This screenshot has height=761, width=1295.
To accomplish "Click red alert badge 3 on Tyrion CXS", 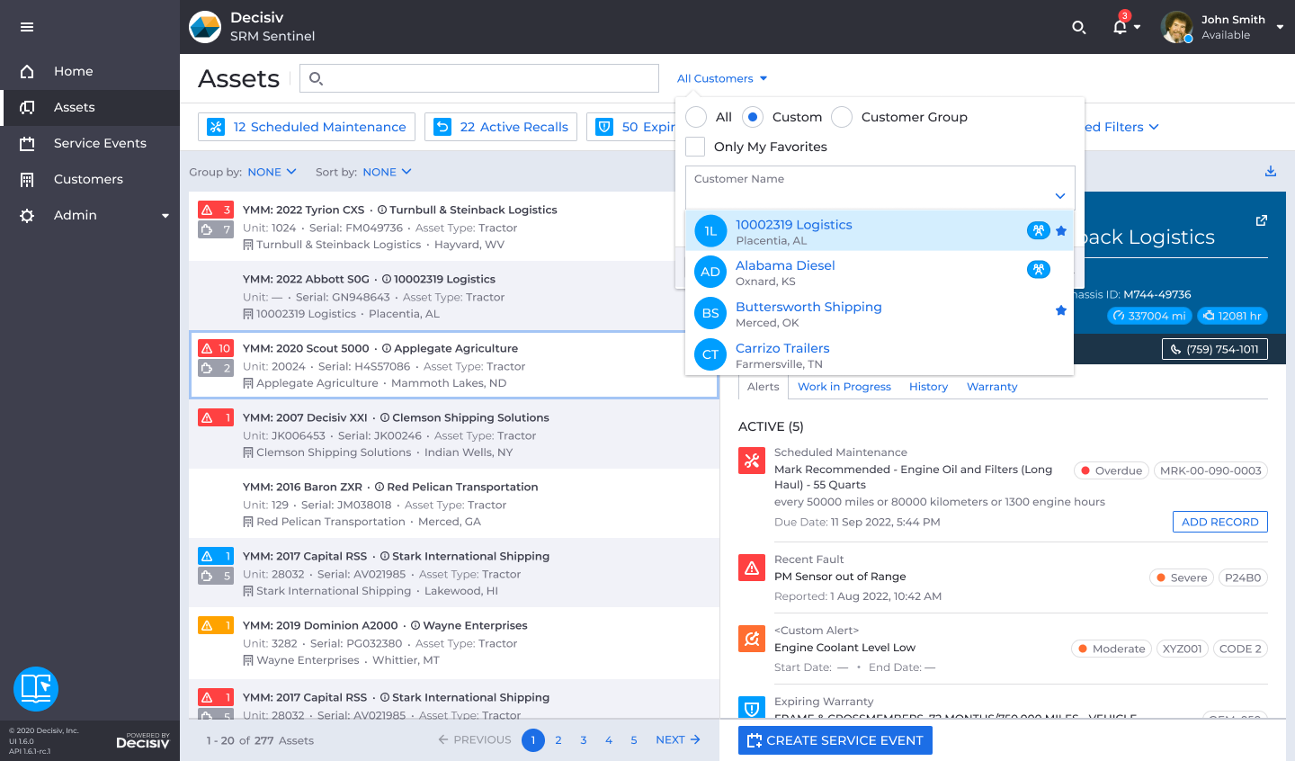I will (x=216, y=210).
